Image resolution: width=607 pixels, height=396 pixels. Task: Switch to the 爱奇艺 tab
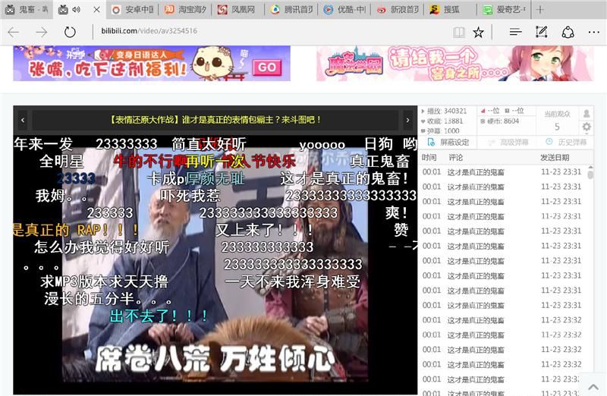tap(505, 10)
